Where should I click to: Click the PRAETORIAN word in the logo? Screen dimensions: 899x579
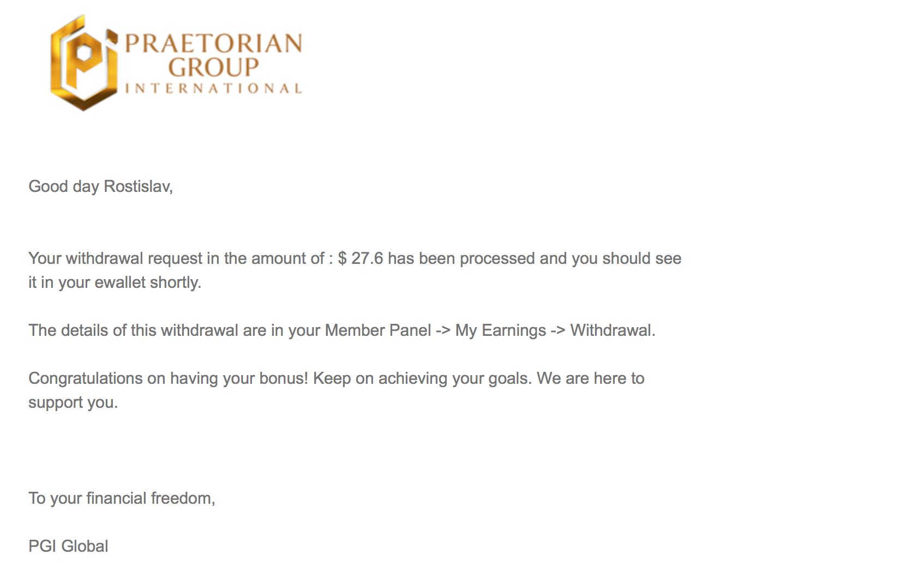click(x=213, y=44)
